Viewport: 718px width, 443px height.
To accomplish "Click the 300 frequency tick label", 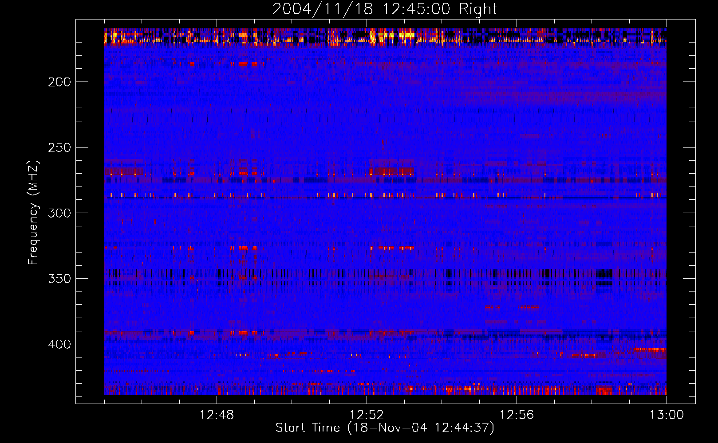I will pos(59,213).
